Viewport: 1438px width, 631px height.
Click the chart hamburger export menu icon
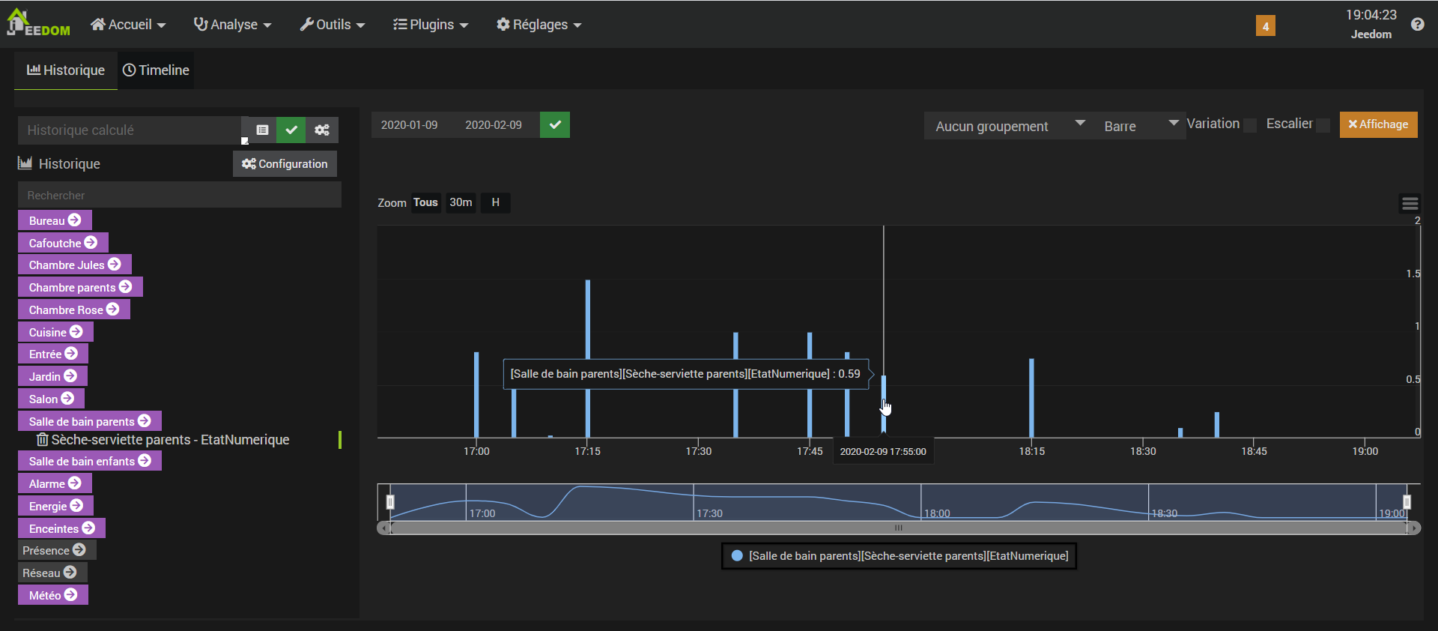coord(1410,203)
